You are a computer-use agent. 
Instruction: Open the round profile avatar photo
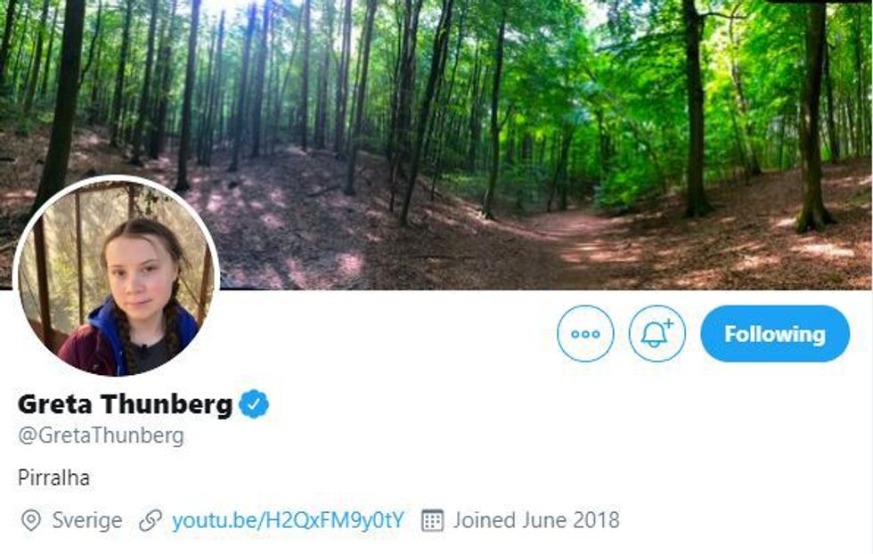(116, 276)
